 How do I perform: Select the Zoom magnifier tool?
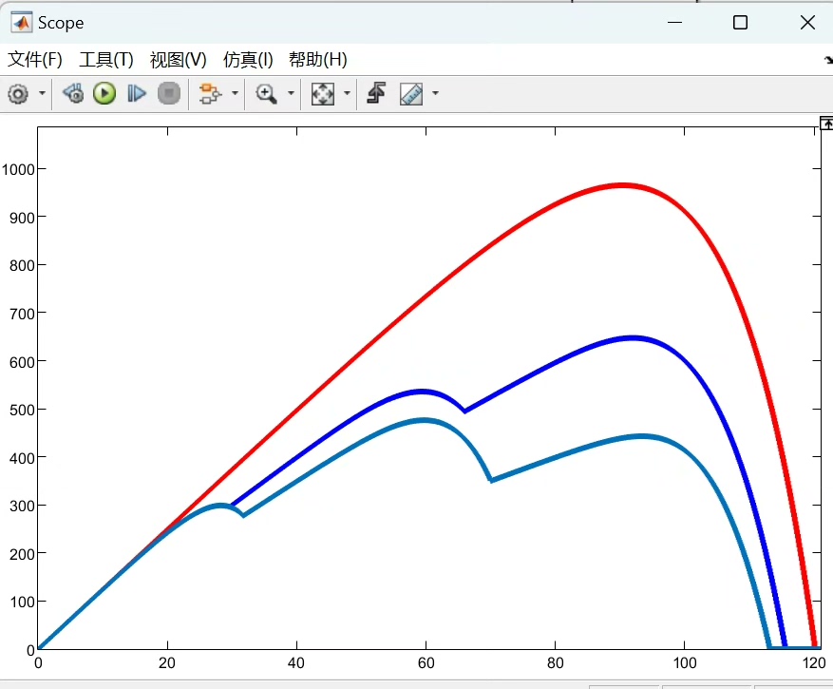[x=266, y=93]
